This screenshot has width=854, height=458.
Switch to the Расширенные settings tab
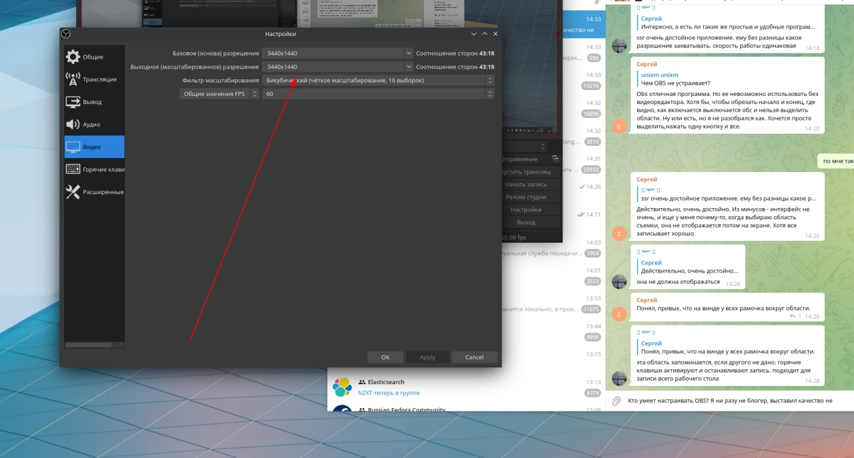(94, 192)
